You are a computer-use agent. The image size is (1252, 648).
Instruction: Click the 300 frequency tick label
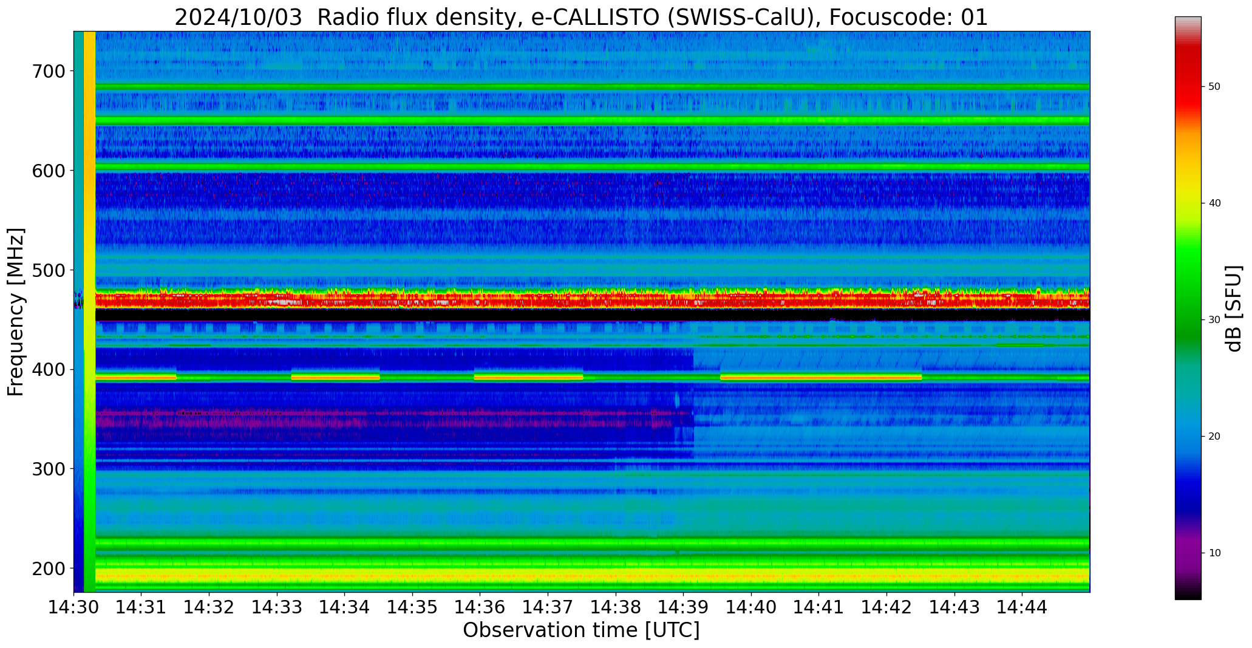pyautogui.click(x=47, y=469)
